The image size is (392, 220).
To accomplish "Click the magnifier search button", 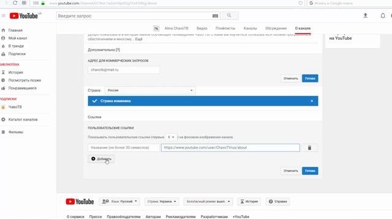I will 229,16.
